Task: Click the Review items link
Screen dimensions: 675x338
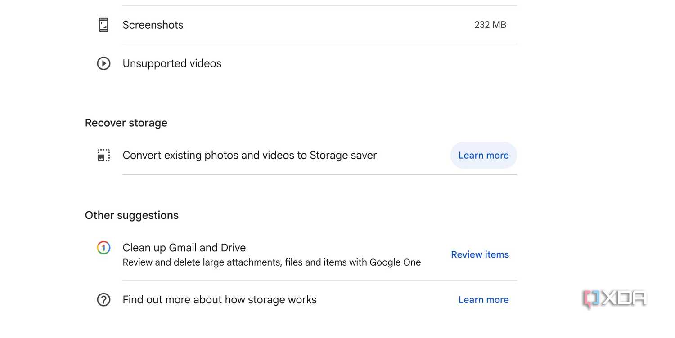Action: pyautogui.click(x=480, y=254)
